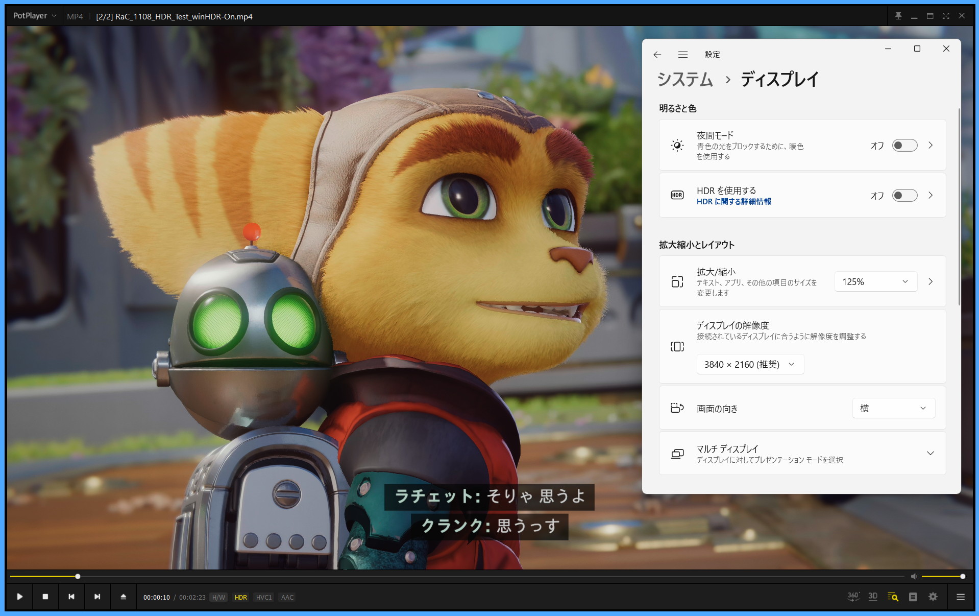979x616 pixels.
Task: Click the AAC audio codec label
Action: coord(287,597)
